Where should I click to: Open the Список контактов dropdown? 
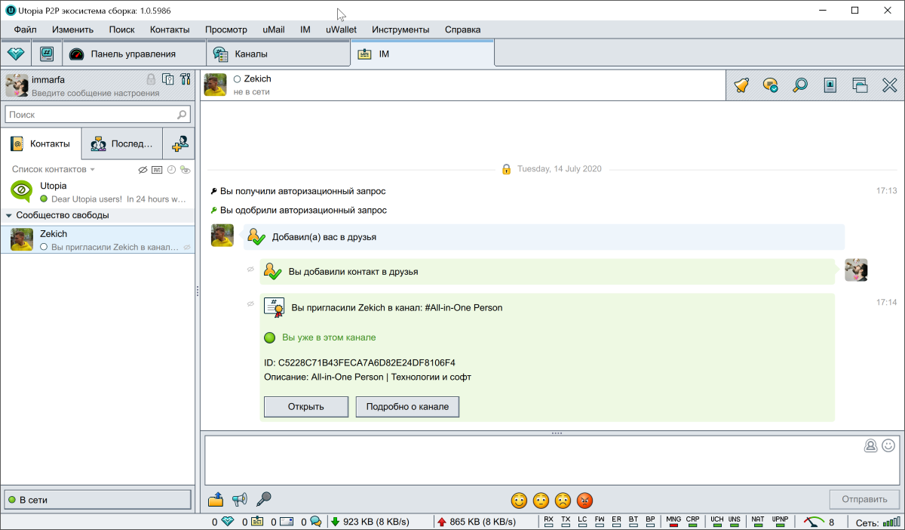[x=53, y=169]
